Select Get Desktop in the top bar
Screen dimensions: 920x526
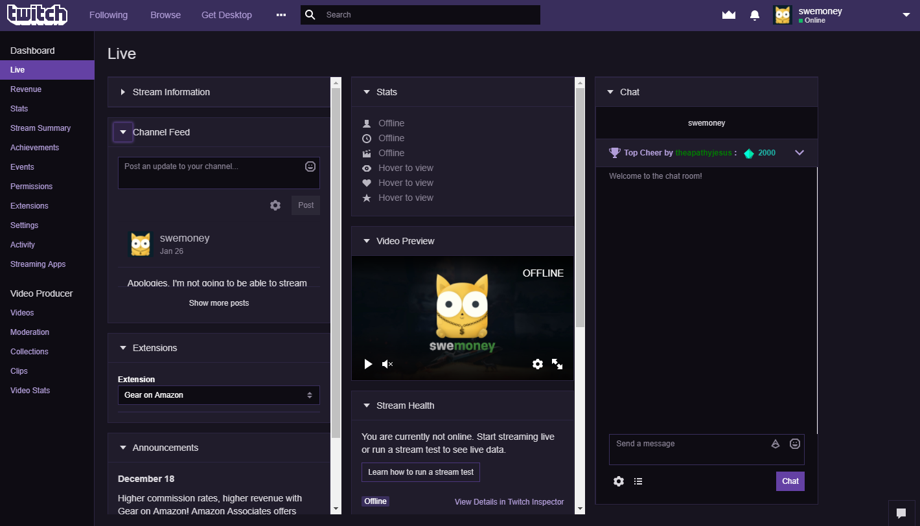click(x=227, y=15)
